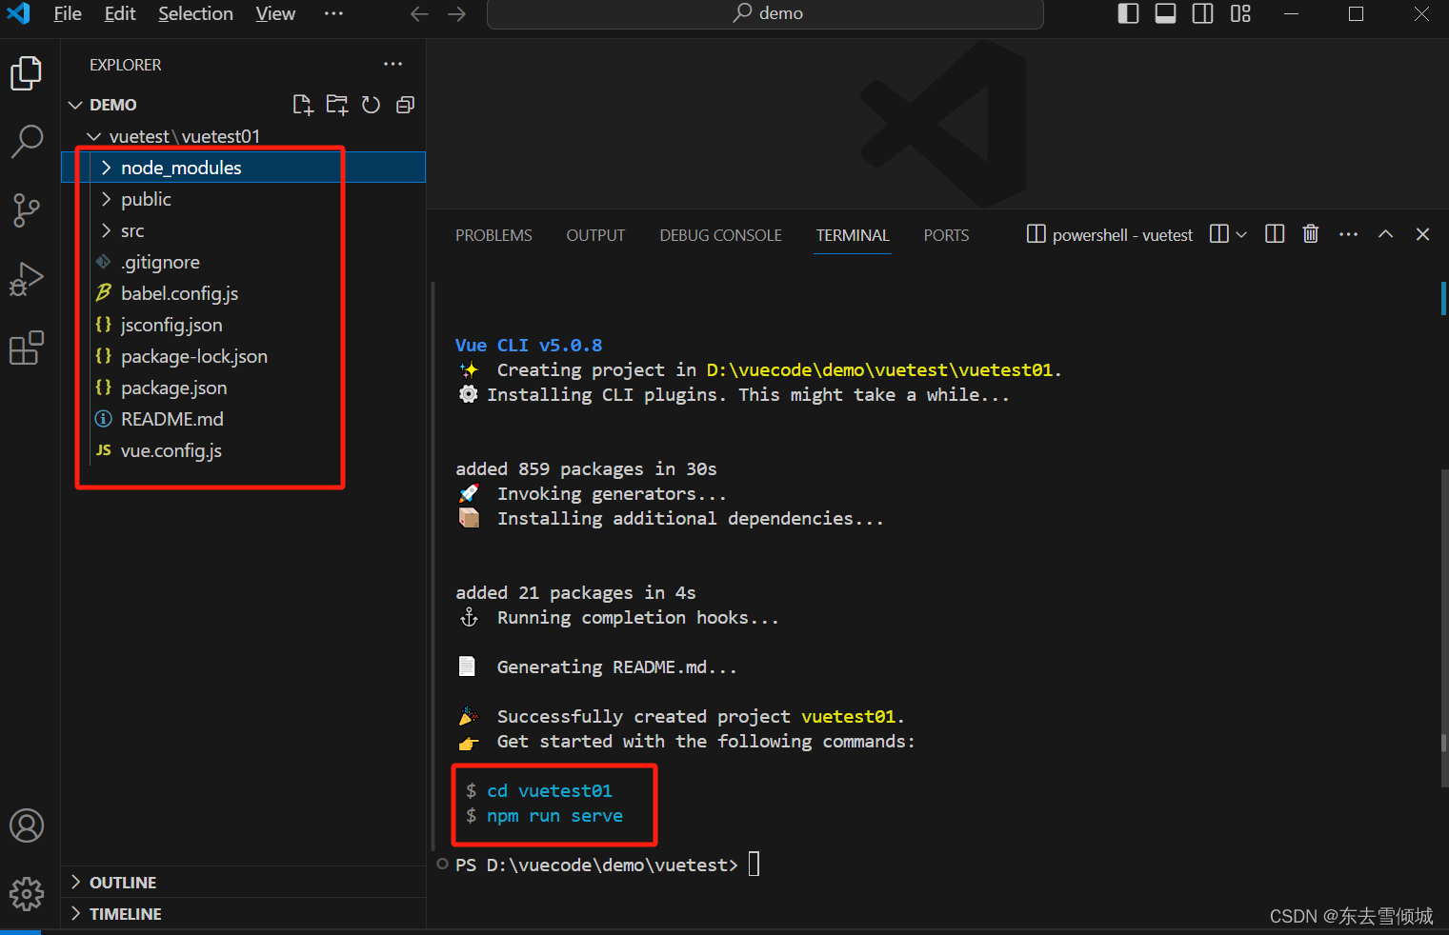Open the Search view in activity bar
Screen dimensions: 1449x935
(27, 142)
